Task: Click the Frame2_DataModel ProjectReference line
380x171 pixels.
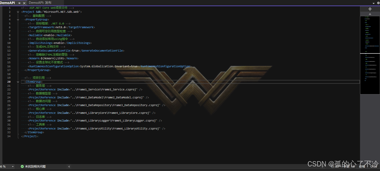Action: [88, 97]
